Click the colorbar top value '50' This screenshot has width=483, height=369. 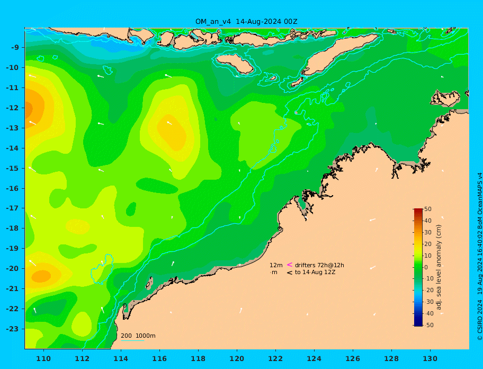(428, 209)
